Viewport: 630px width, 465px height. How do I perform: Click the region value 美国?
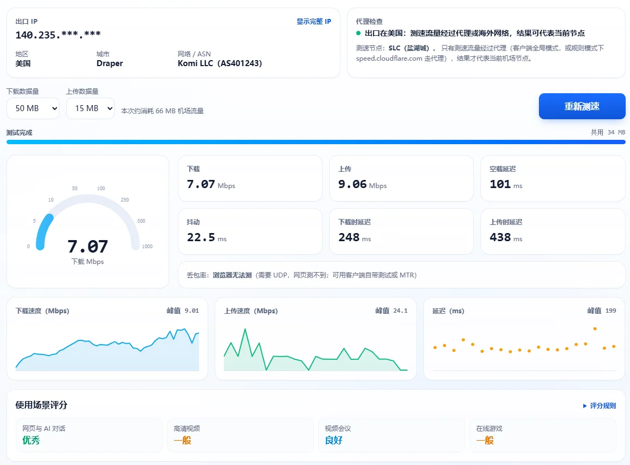[x=23, y=63]
